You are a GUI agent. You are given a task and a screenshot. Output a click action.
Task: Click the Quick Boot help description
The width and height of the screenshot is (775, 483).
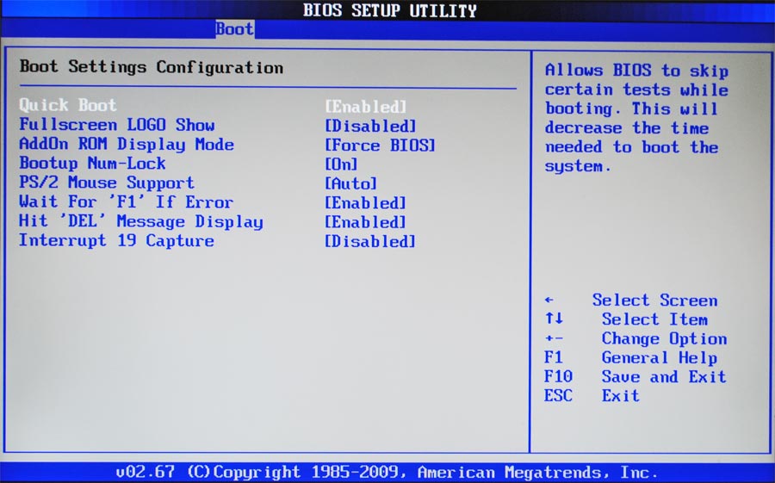point(636,119)
